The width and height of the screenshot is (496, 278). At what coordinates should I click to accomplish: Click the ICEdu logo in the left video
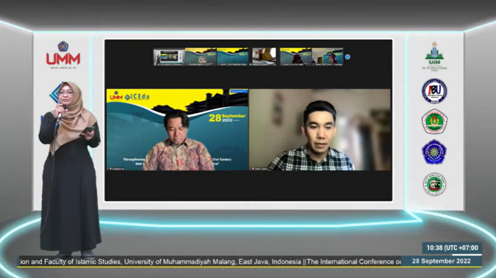pos(137,97)
